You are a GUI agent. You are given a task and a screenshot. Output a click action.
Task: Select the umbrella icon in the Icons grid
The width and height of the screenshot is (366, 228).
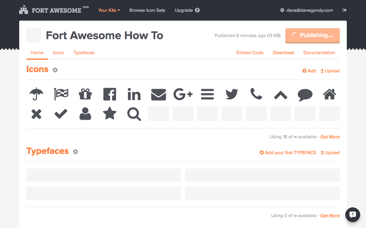pos(36,94)
